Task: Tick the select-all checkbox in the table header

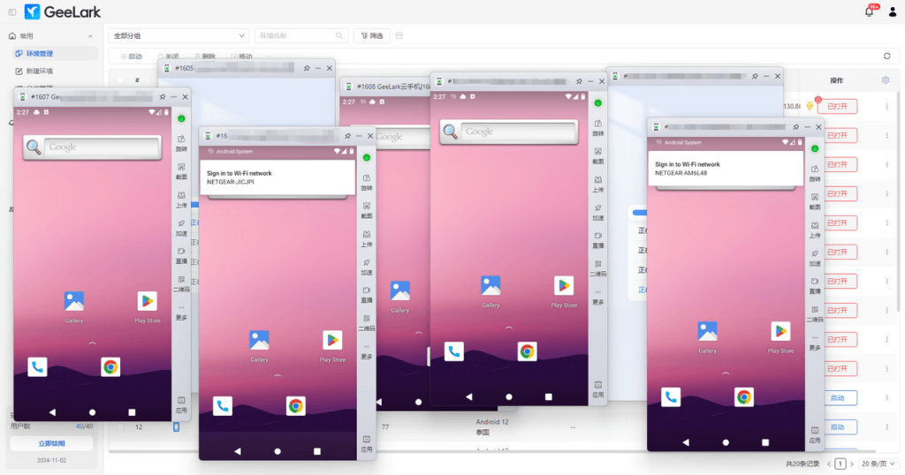Action: 120,80
